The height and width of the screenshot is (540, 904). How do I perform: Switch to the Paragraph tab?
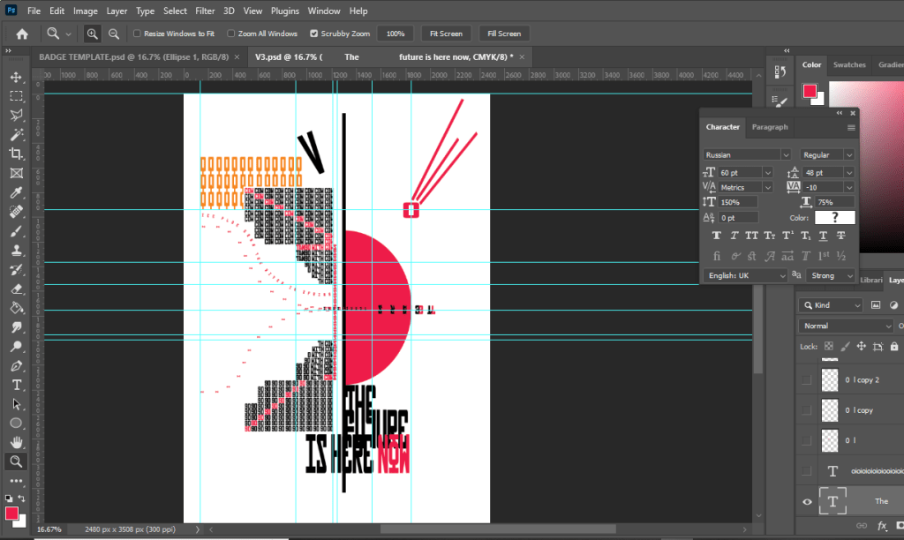pyautogui.click(x=769, y=127)
